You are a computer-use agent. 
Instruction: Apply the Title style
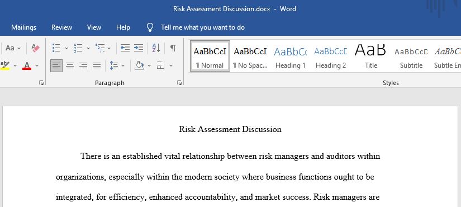370,57
